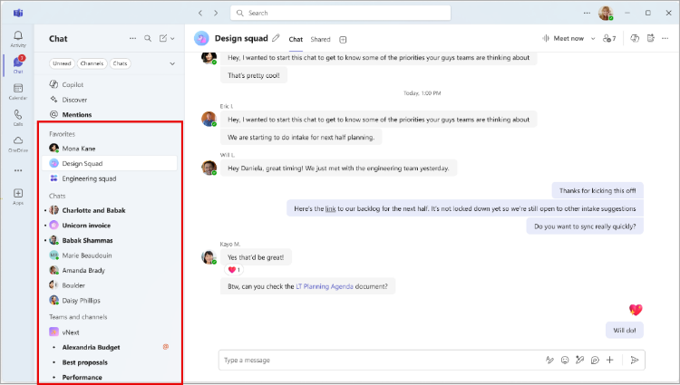Open OneDrive from the app rail
This screenshot has width=680, height=385.
click(18, 144)
